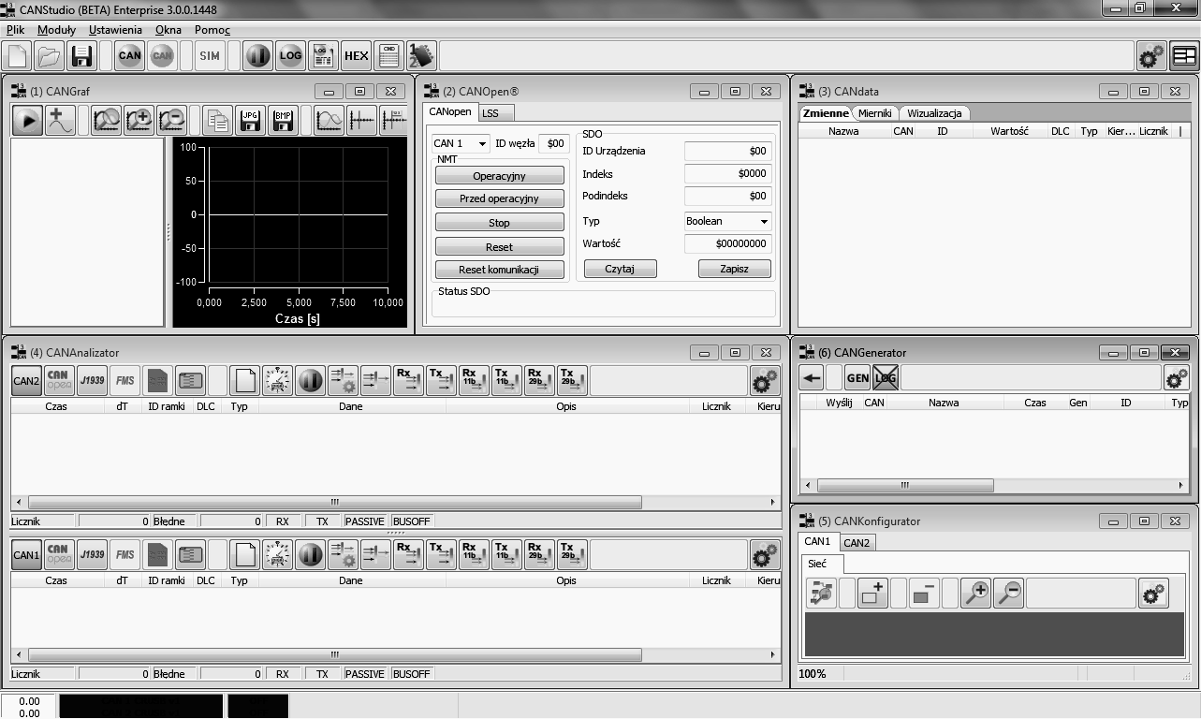Zoom out on the CANGraf plot
This screenshot has height=719, width=1201.
pyautogui.click(x=171, y=121)
